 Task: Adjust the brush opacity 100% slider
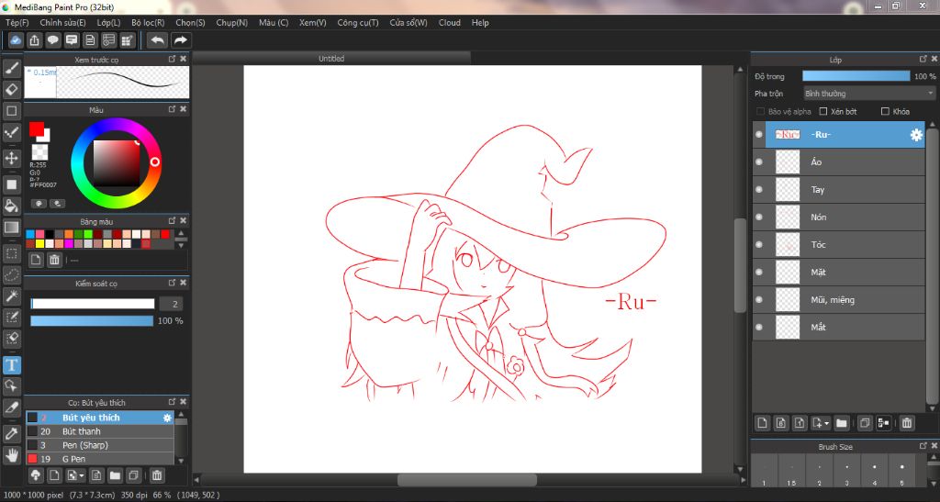(x=92, y=321)
